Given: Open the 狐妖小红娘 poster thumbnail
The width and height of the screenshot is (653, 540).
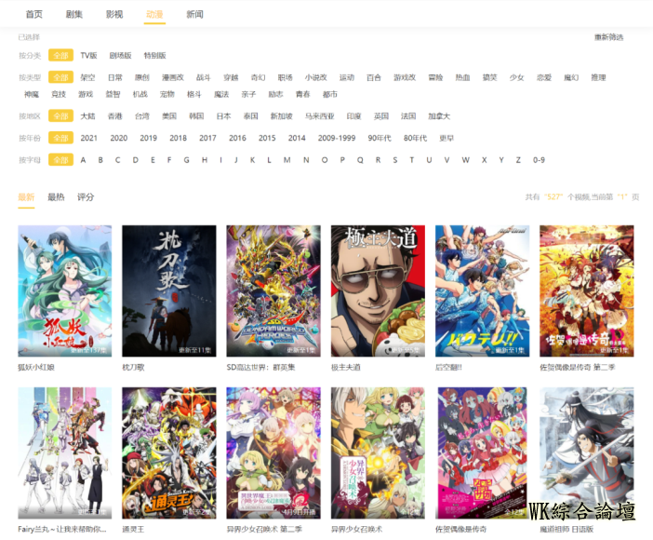Looking at the screenshot, I should [65, 291].
